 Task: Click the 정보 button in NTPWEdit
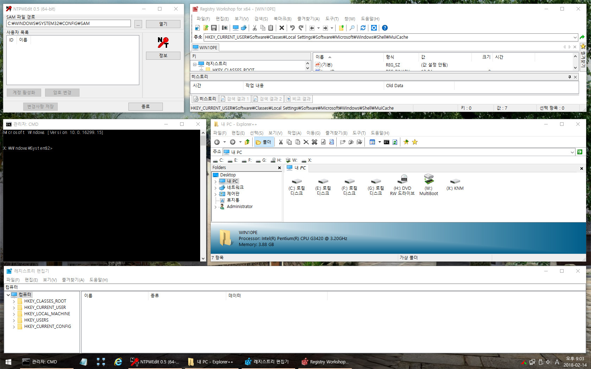coord(163,56)
